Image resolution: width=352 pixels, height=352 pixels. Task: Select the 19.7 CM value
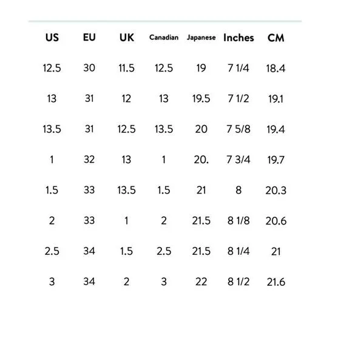pyautogui.click(x=276, y=160)
